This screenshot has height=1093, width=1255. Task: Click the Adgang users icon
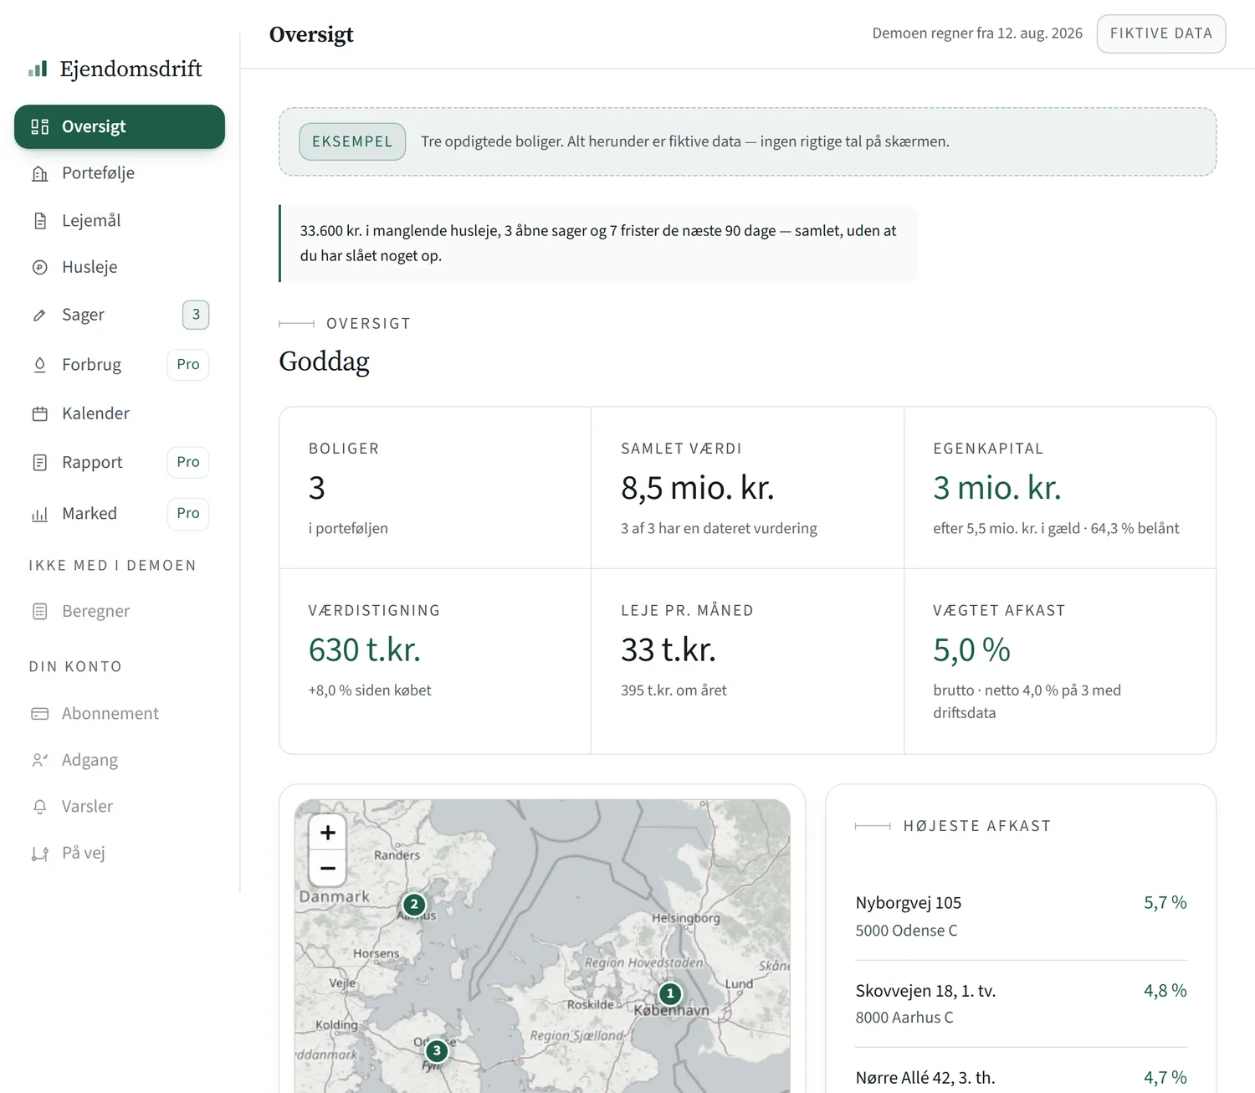(x=39, y=761)
